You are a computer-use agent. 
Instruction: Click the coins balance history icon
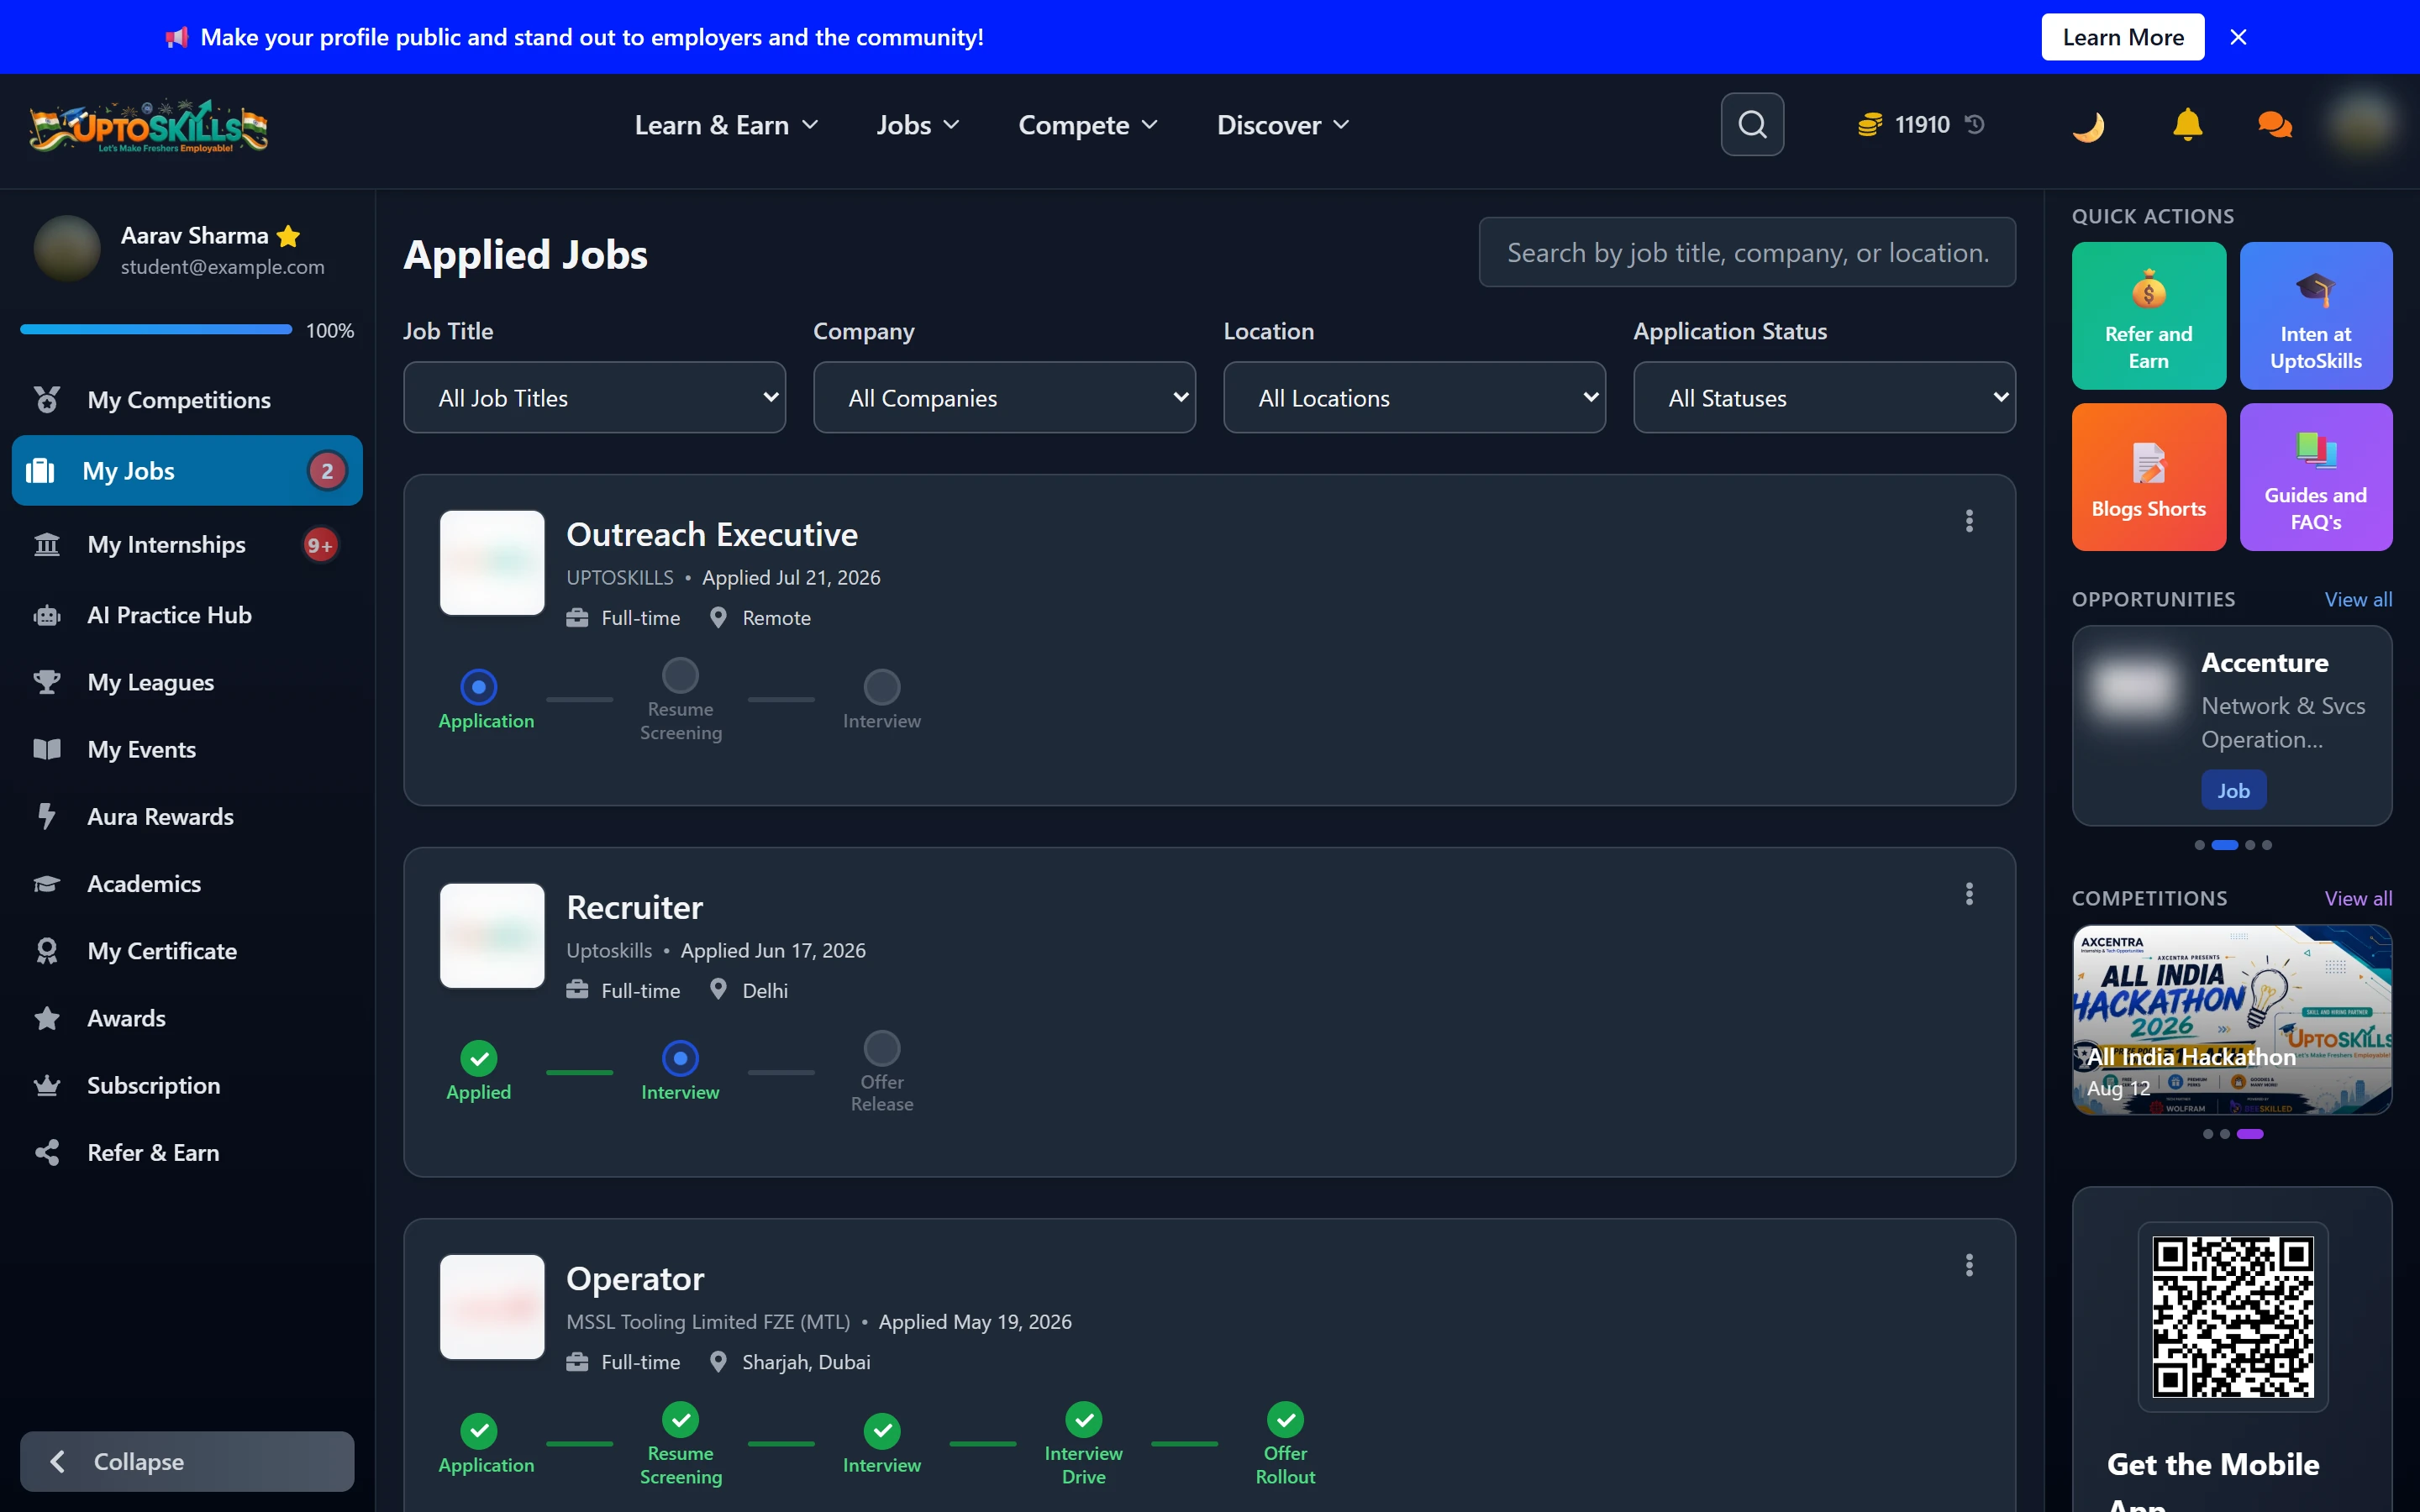point(1975,124)
